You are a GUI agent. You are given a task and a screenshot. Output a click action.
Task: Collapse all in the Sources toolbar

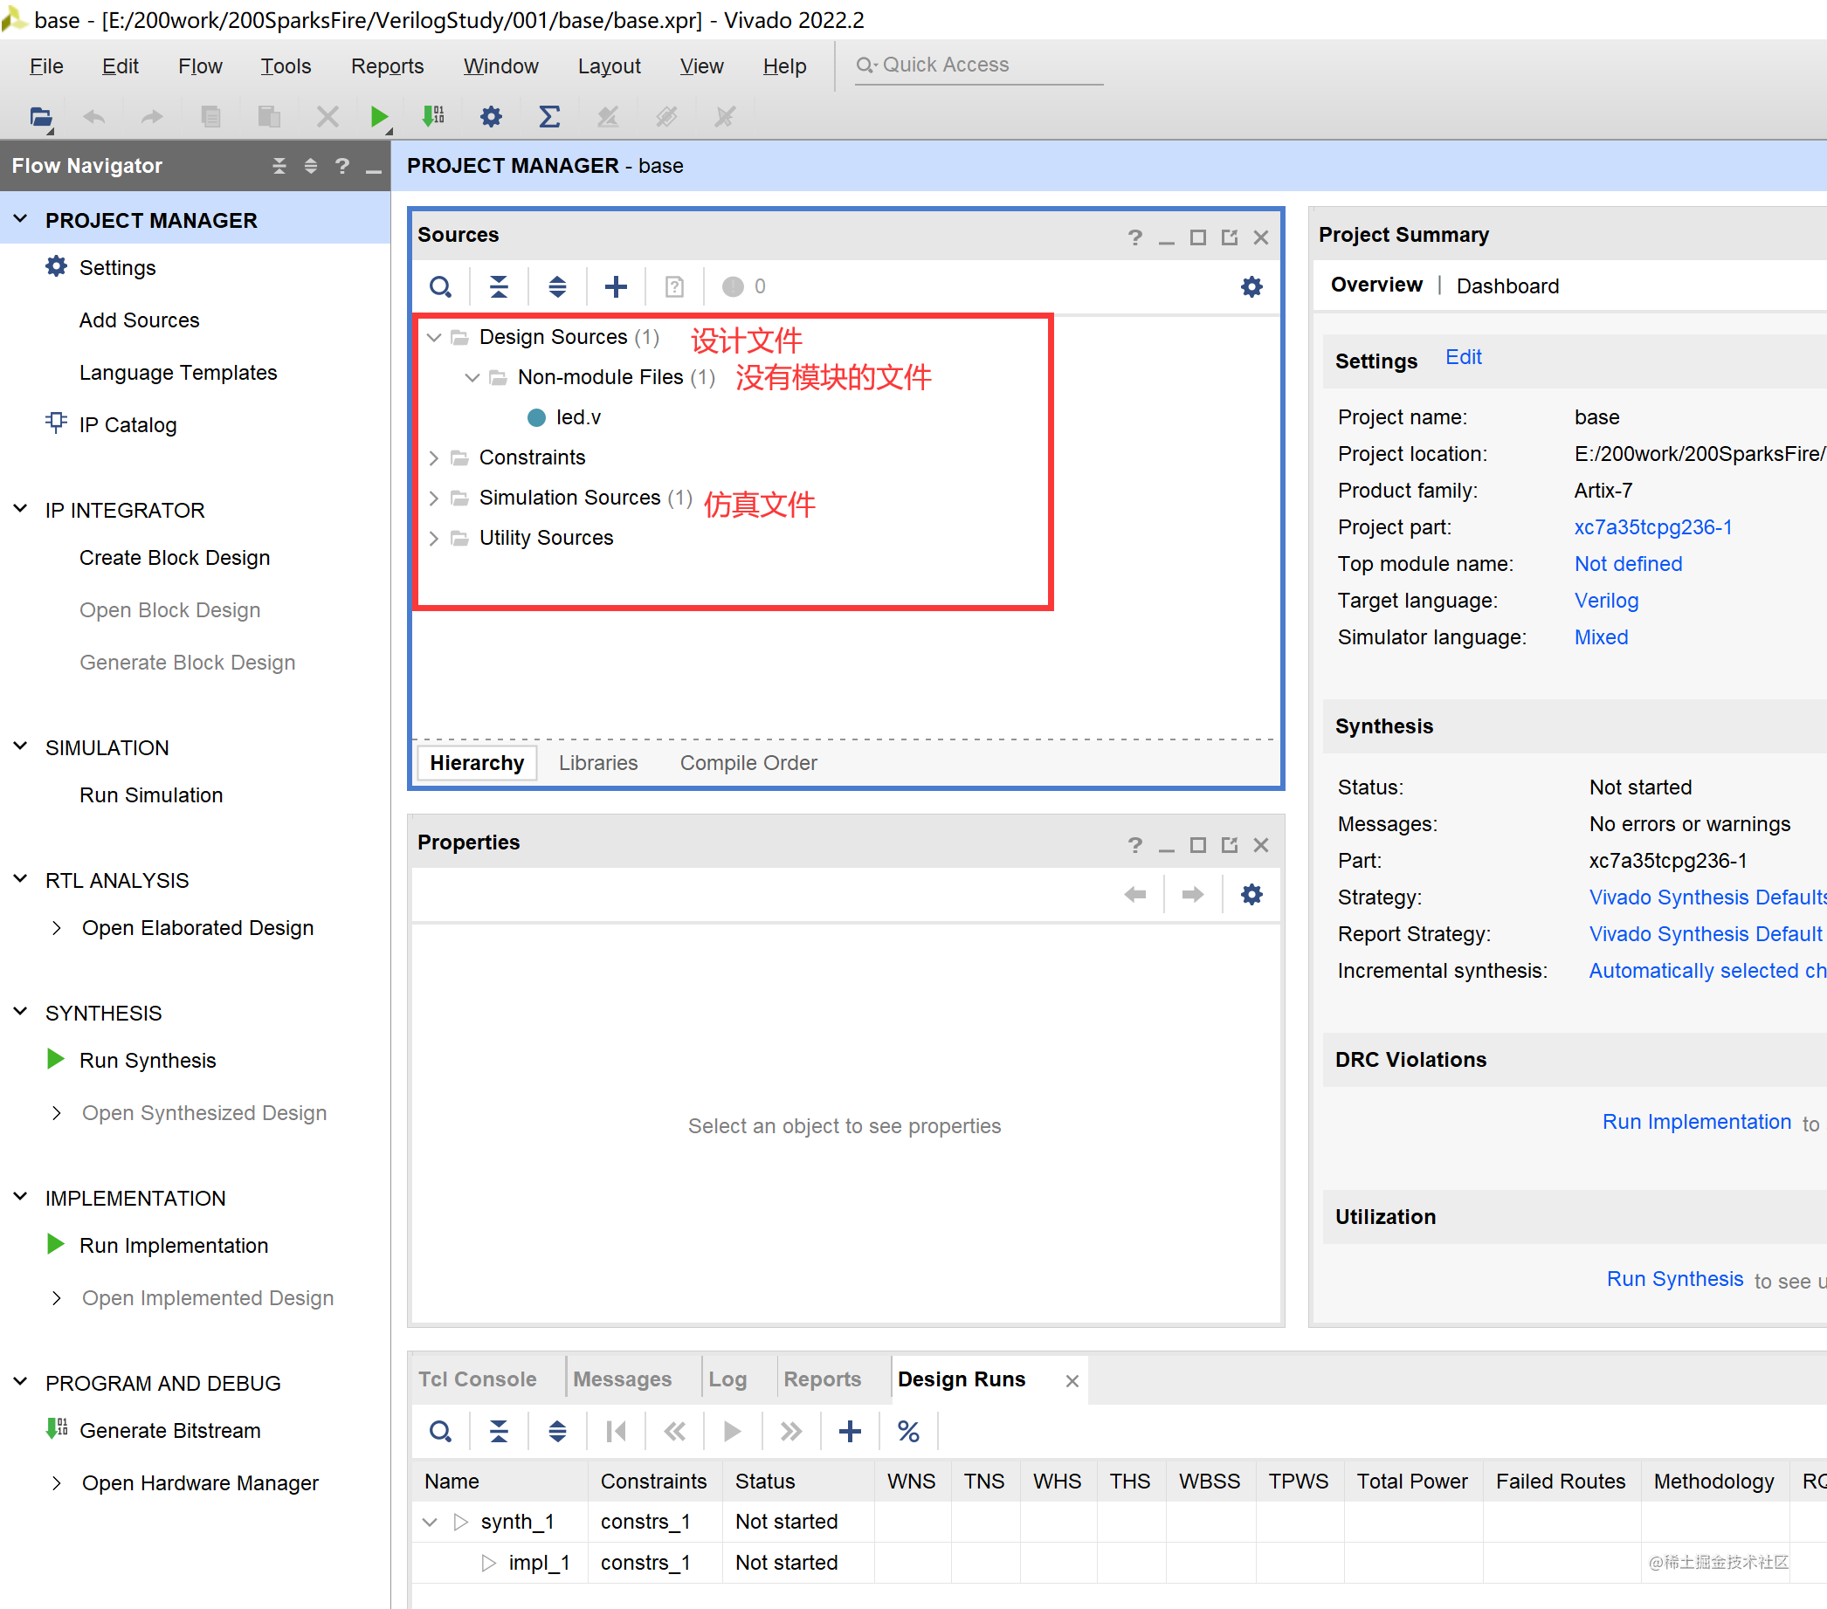(499, 286)
